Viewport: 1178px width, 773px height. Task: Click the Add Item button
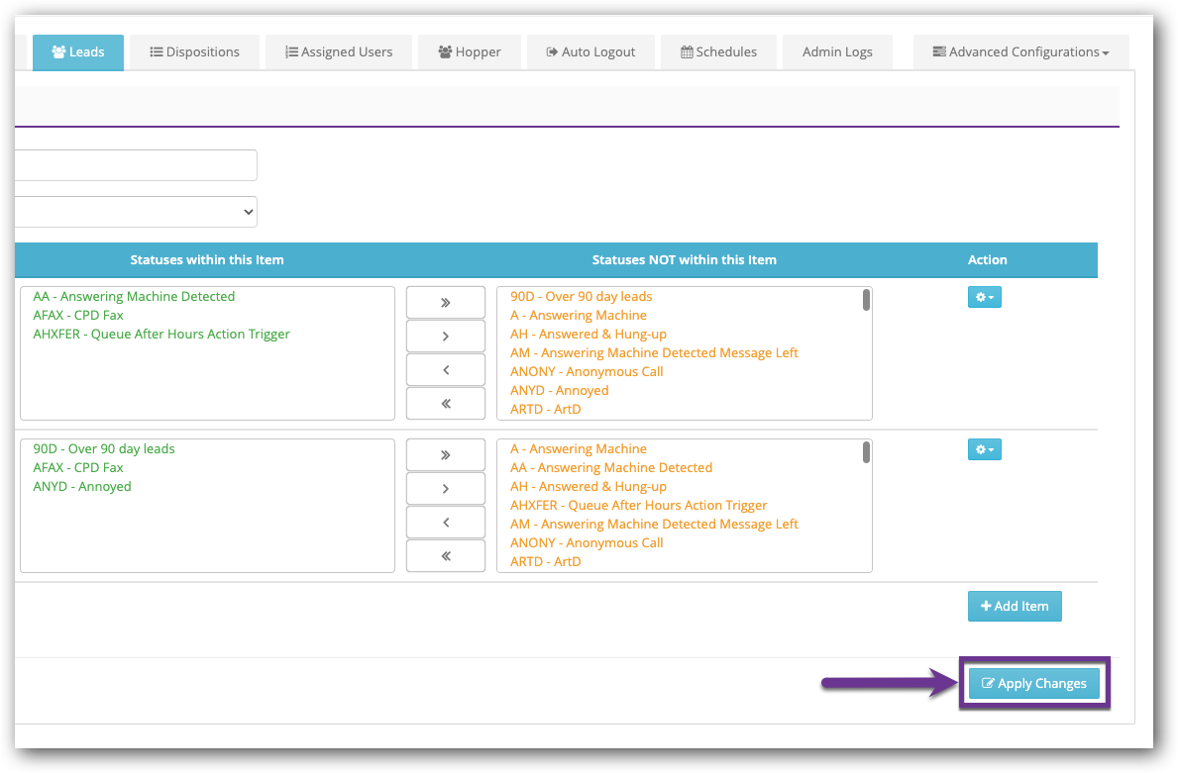click(1014, 606)
